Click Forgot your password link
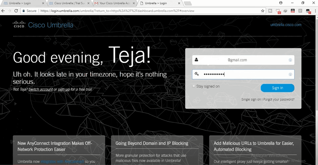318x165 pixels. [279, 99]
